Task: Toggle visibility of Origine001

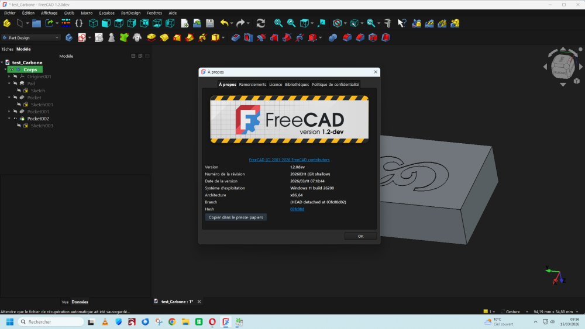Action: pos(15,77)
